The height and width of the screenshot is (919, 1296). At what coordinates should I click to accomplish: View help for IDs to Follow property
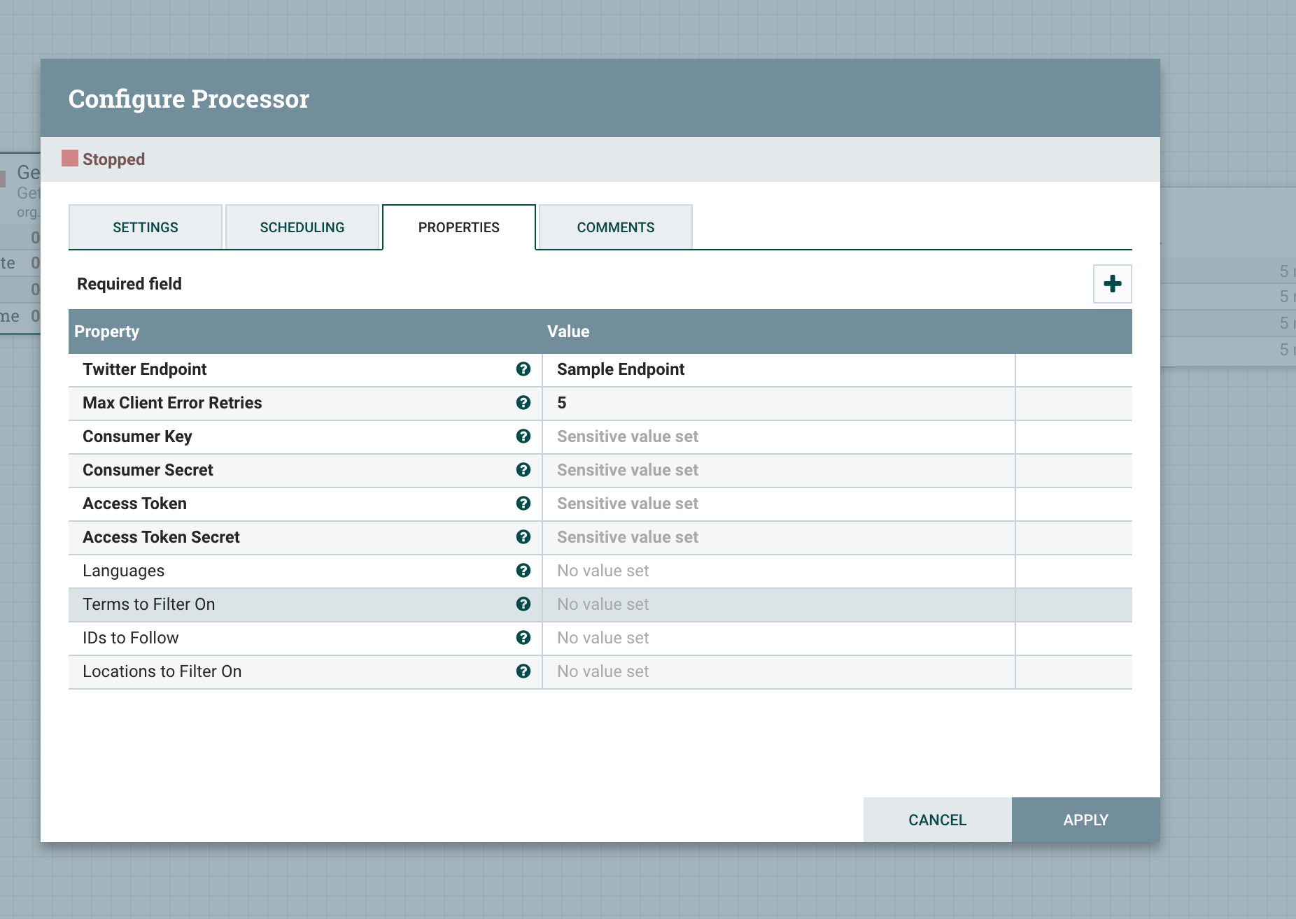pyautogui.click(x=524, y=638)
